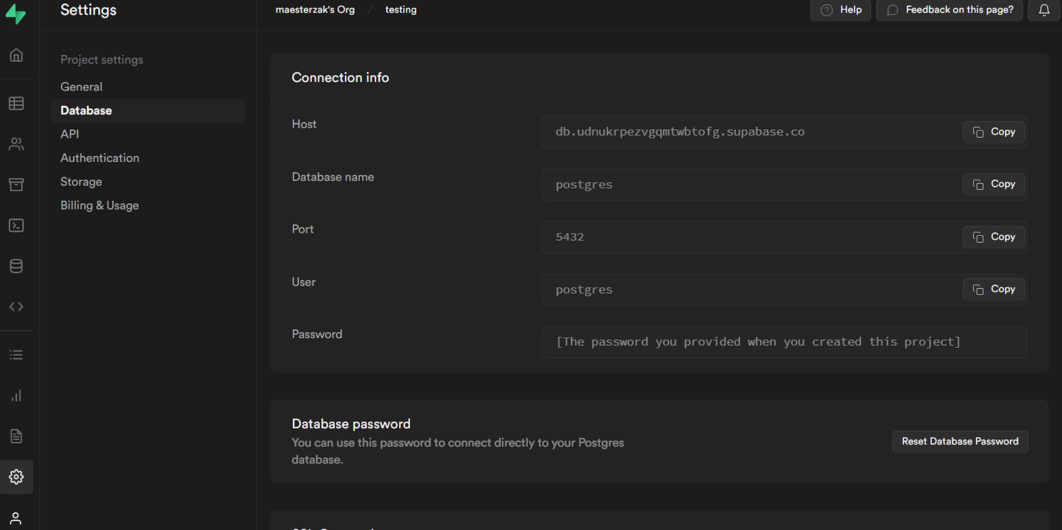Click Feedback on this page button
This screenshot has width=1062, height=530.
(x=949, y=9)
